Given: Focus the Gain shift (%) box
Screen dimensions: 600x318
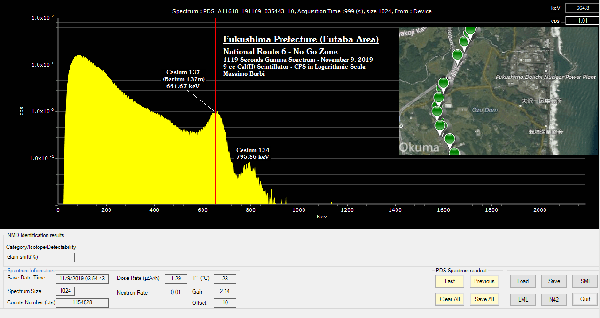Looking at the screenshot, I should pos(65,257).
